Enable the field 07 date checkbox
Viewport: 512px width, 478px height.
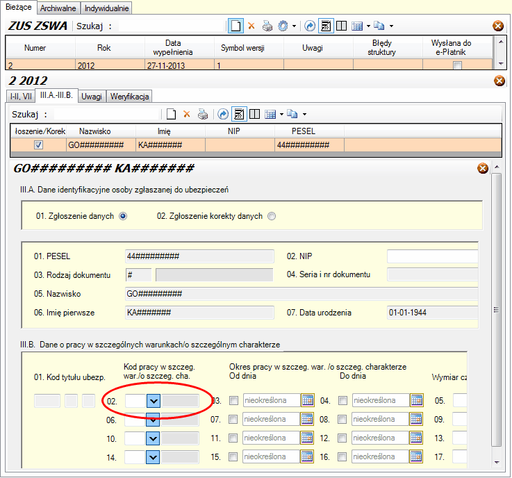(x=233, y=419)
